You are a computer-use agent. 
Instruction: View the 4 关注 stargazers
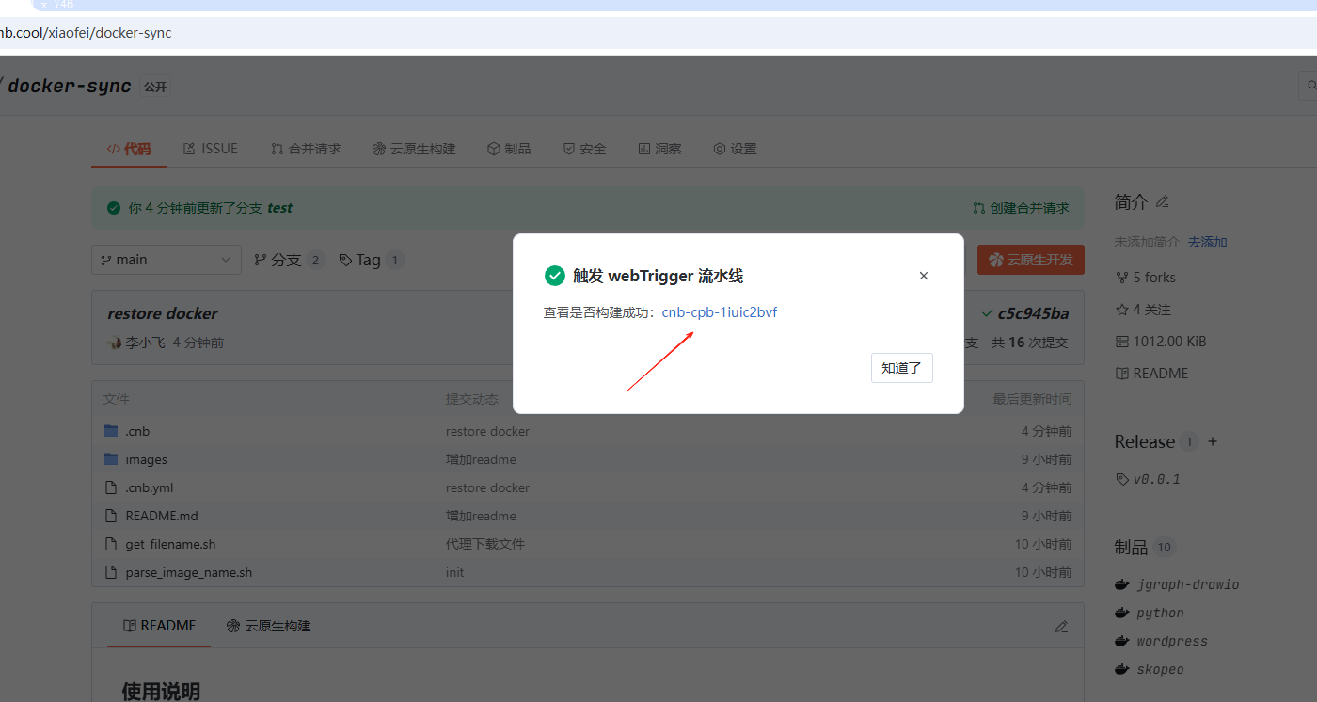pos(1143,310)
